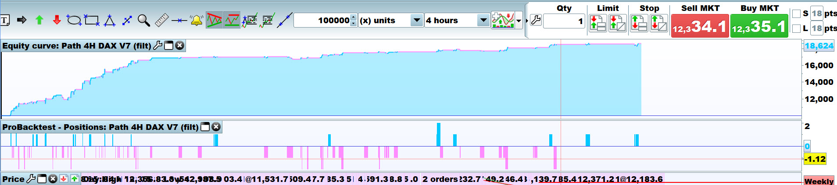This screenshot has width=837, height=185.
Task: Select the ellipse drawing tool
Action: click(x=74, y=20)
